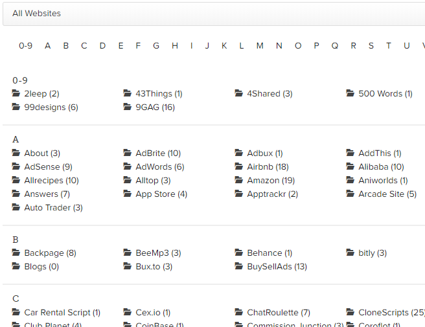Screen dimensions: 425x327
Task: Select letter S in the alphabet index
Action: click(x=371, y=46)
